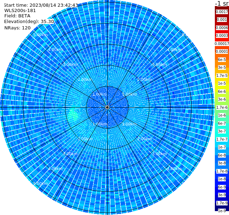The height and width of the screenshot is (215, 229).
Task: Select the 1e-9 bottom colorbar label
Action: click(222, 211)
